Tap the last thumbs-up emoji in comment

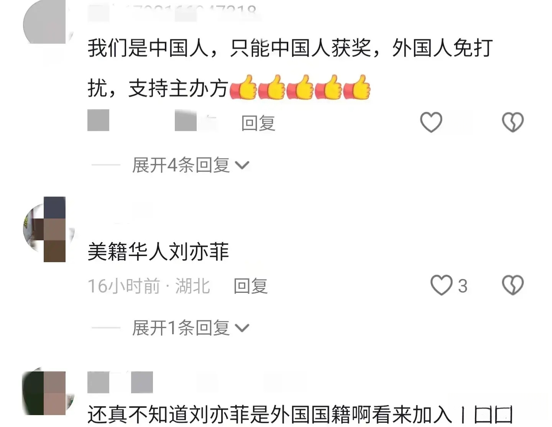click(357, 87)
